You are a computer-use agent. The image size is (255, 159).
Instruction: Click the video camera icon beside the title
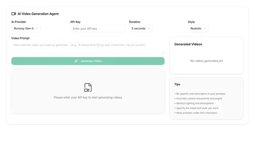click(14, 14)
